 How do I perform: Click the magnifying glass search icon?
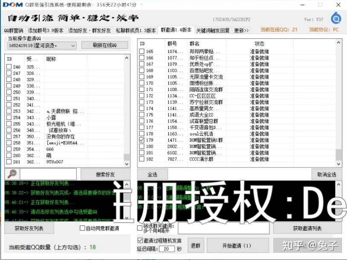pos(12,174)
